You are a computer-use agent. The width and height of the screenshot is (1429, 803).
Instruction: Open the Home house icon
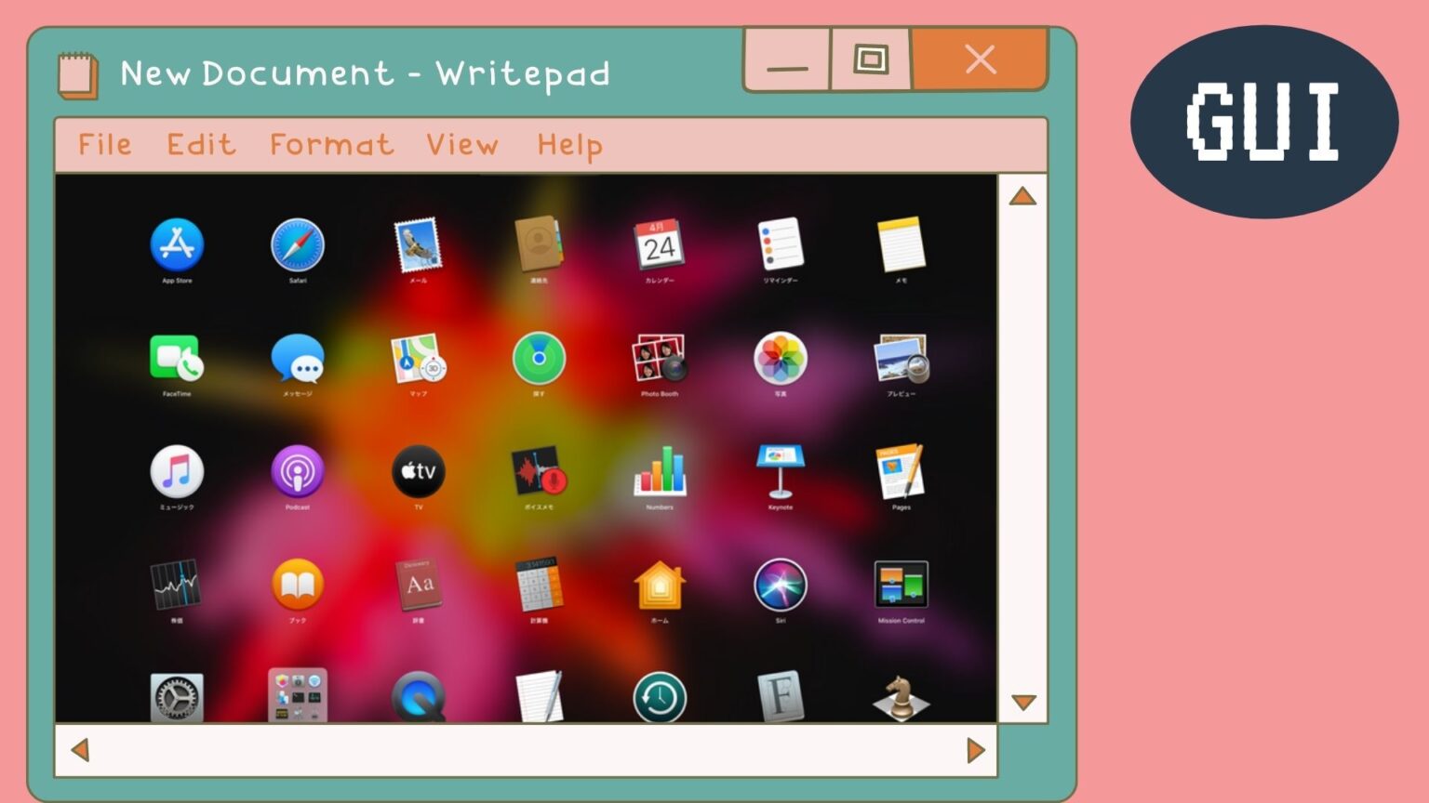[660, 585]
